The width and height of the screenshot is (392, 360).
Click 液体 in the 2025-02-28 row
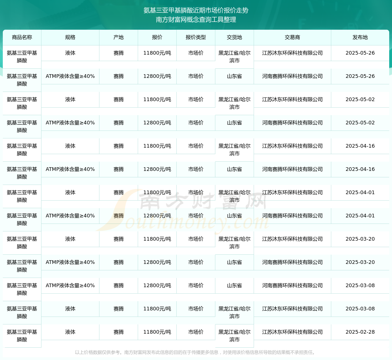[x=70, y=332]
